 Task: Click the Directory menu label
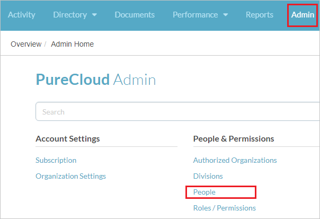point(70,15)
